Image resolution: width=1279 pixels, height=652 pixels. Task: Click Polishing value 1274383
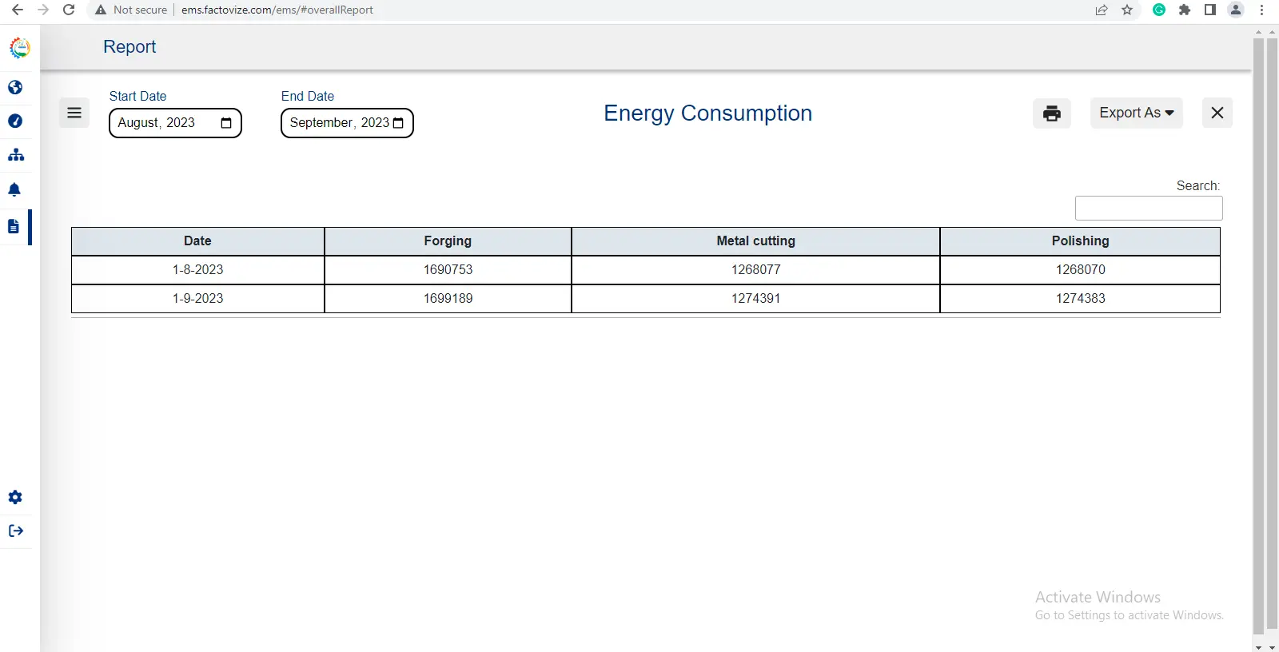pyautogui.click(x=1080, y=299)
